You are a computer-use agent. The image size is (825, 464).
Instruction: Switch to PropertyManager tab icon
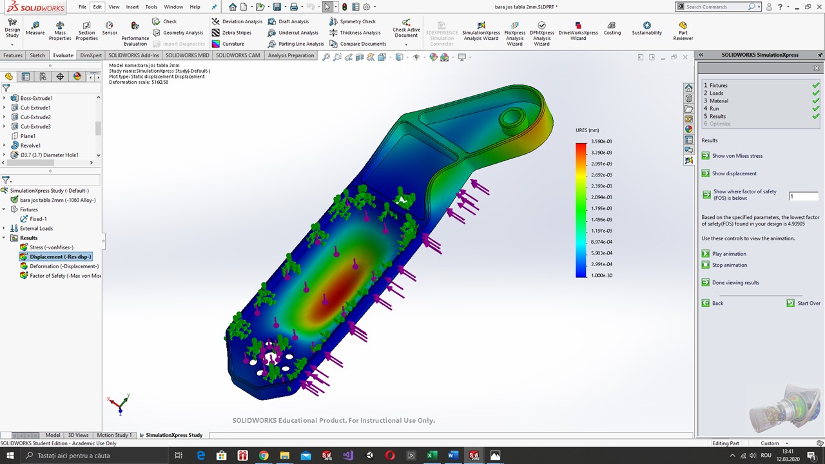click(26, 76)
